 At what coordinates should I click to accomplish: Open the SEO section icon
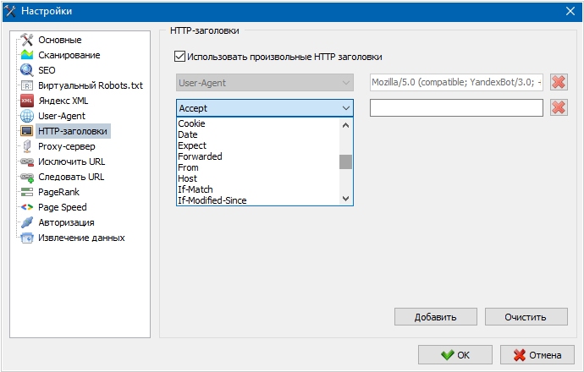[x=27, y=70]
